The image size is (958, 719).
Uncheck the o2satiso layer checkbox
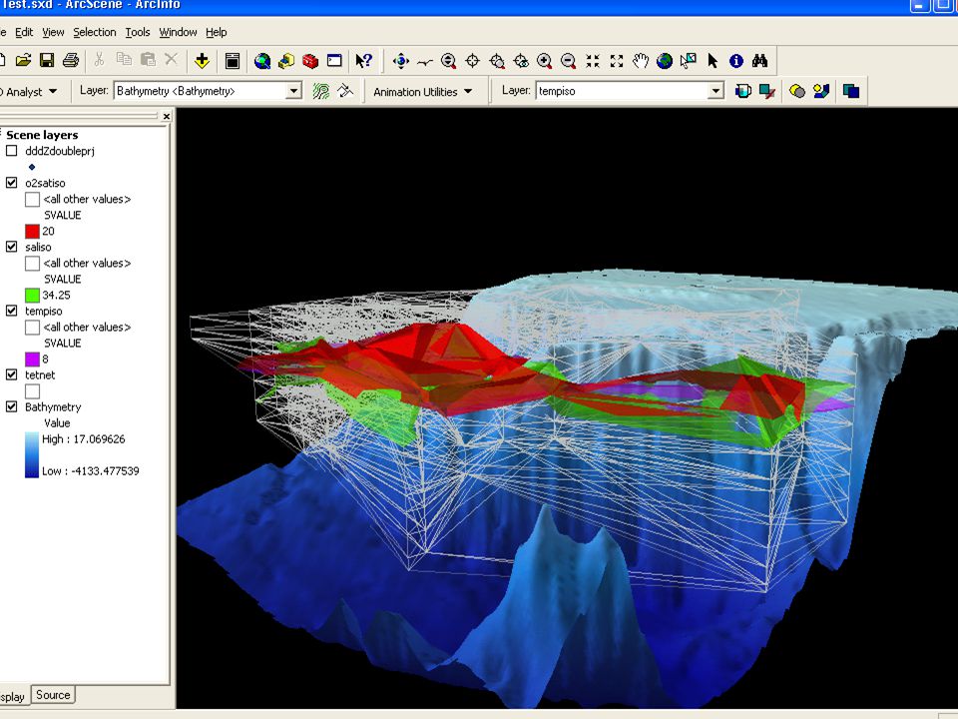(12, 182)
